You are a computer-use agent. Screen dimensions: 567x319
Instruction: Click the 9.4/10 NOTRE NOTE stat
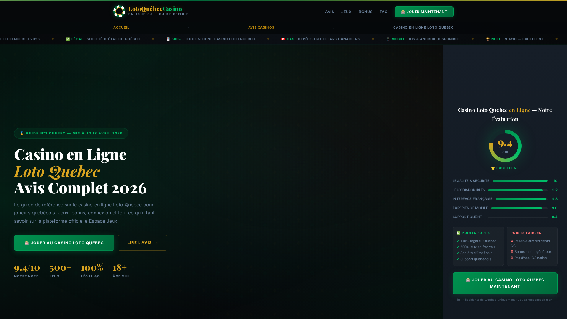(x=27, y=271)
